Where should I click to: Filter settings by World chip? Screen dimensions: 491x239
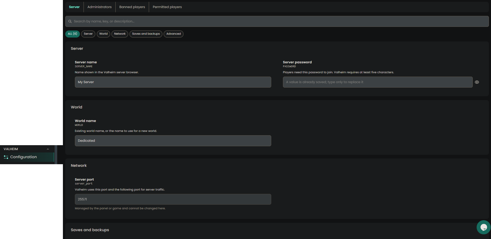pos(103,34)
